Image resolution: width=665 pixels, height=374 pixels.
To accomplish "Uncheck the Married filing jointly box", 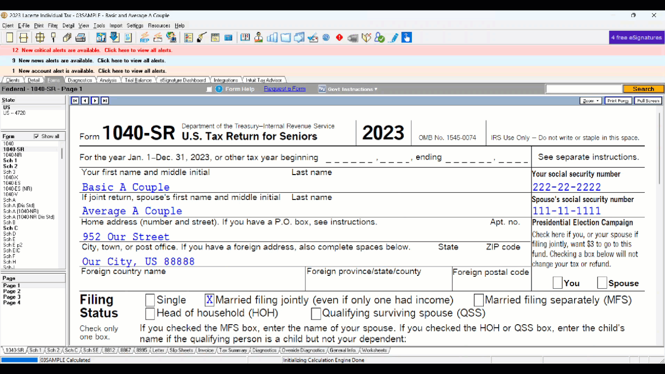I will click(209, 300).
